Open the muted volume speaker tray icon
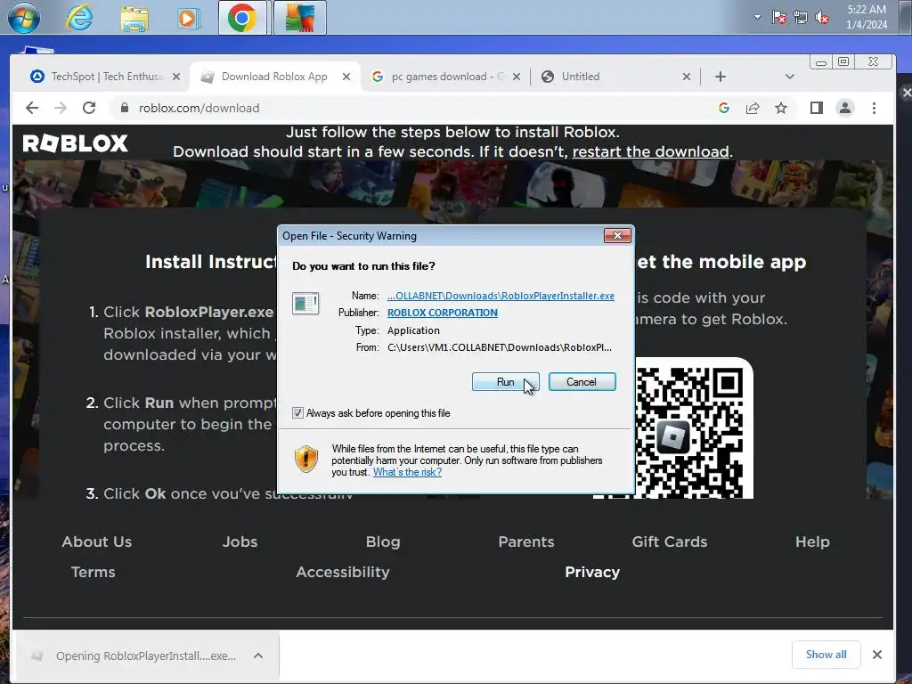The image size is (912, 684). tap(822, 18)
